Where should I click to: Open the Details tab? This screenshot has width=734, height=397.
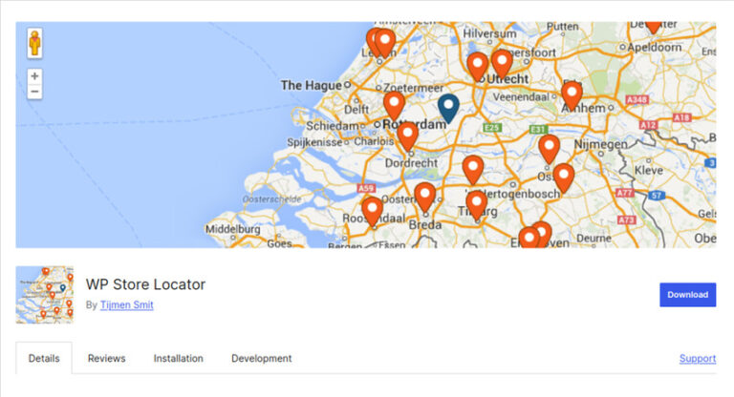pyautogui.click(x=44, y=358)
